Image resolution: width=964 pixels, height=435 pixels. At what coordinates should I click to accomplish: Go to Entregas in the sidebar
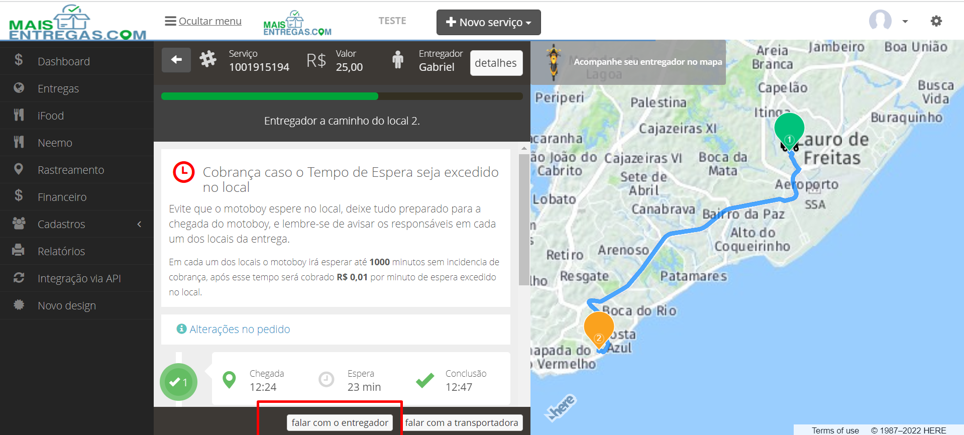(77, 88)
